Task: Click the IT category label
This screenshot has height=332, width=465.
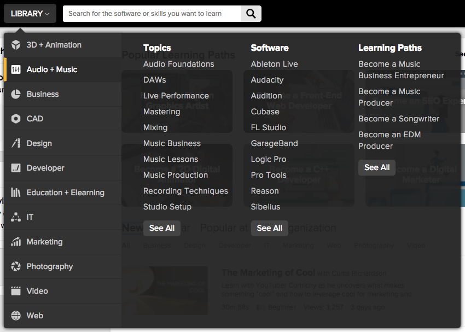Action: (30, 217)
